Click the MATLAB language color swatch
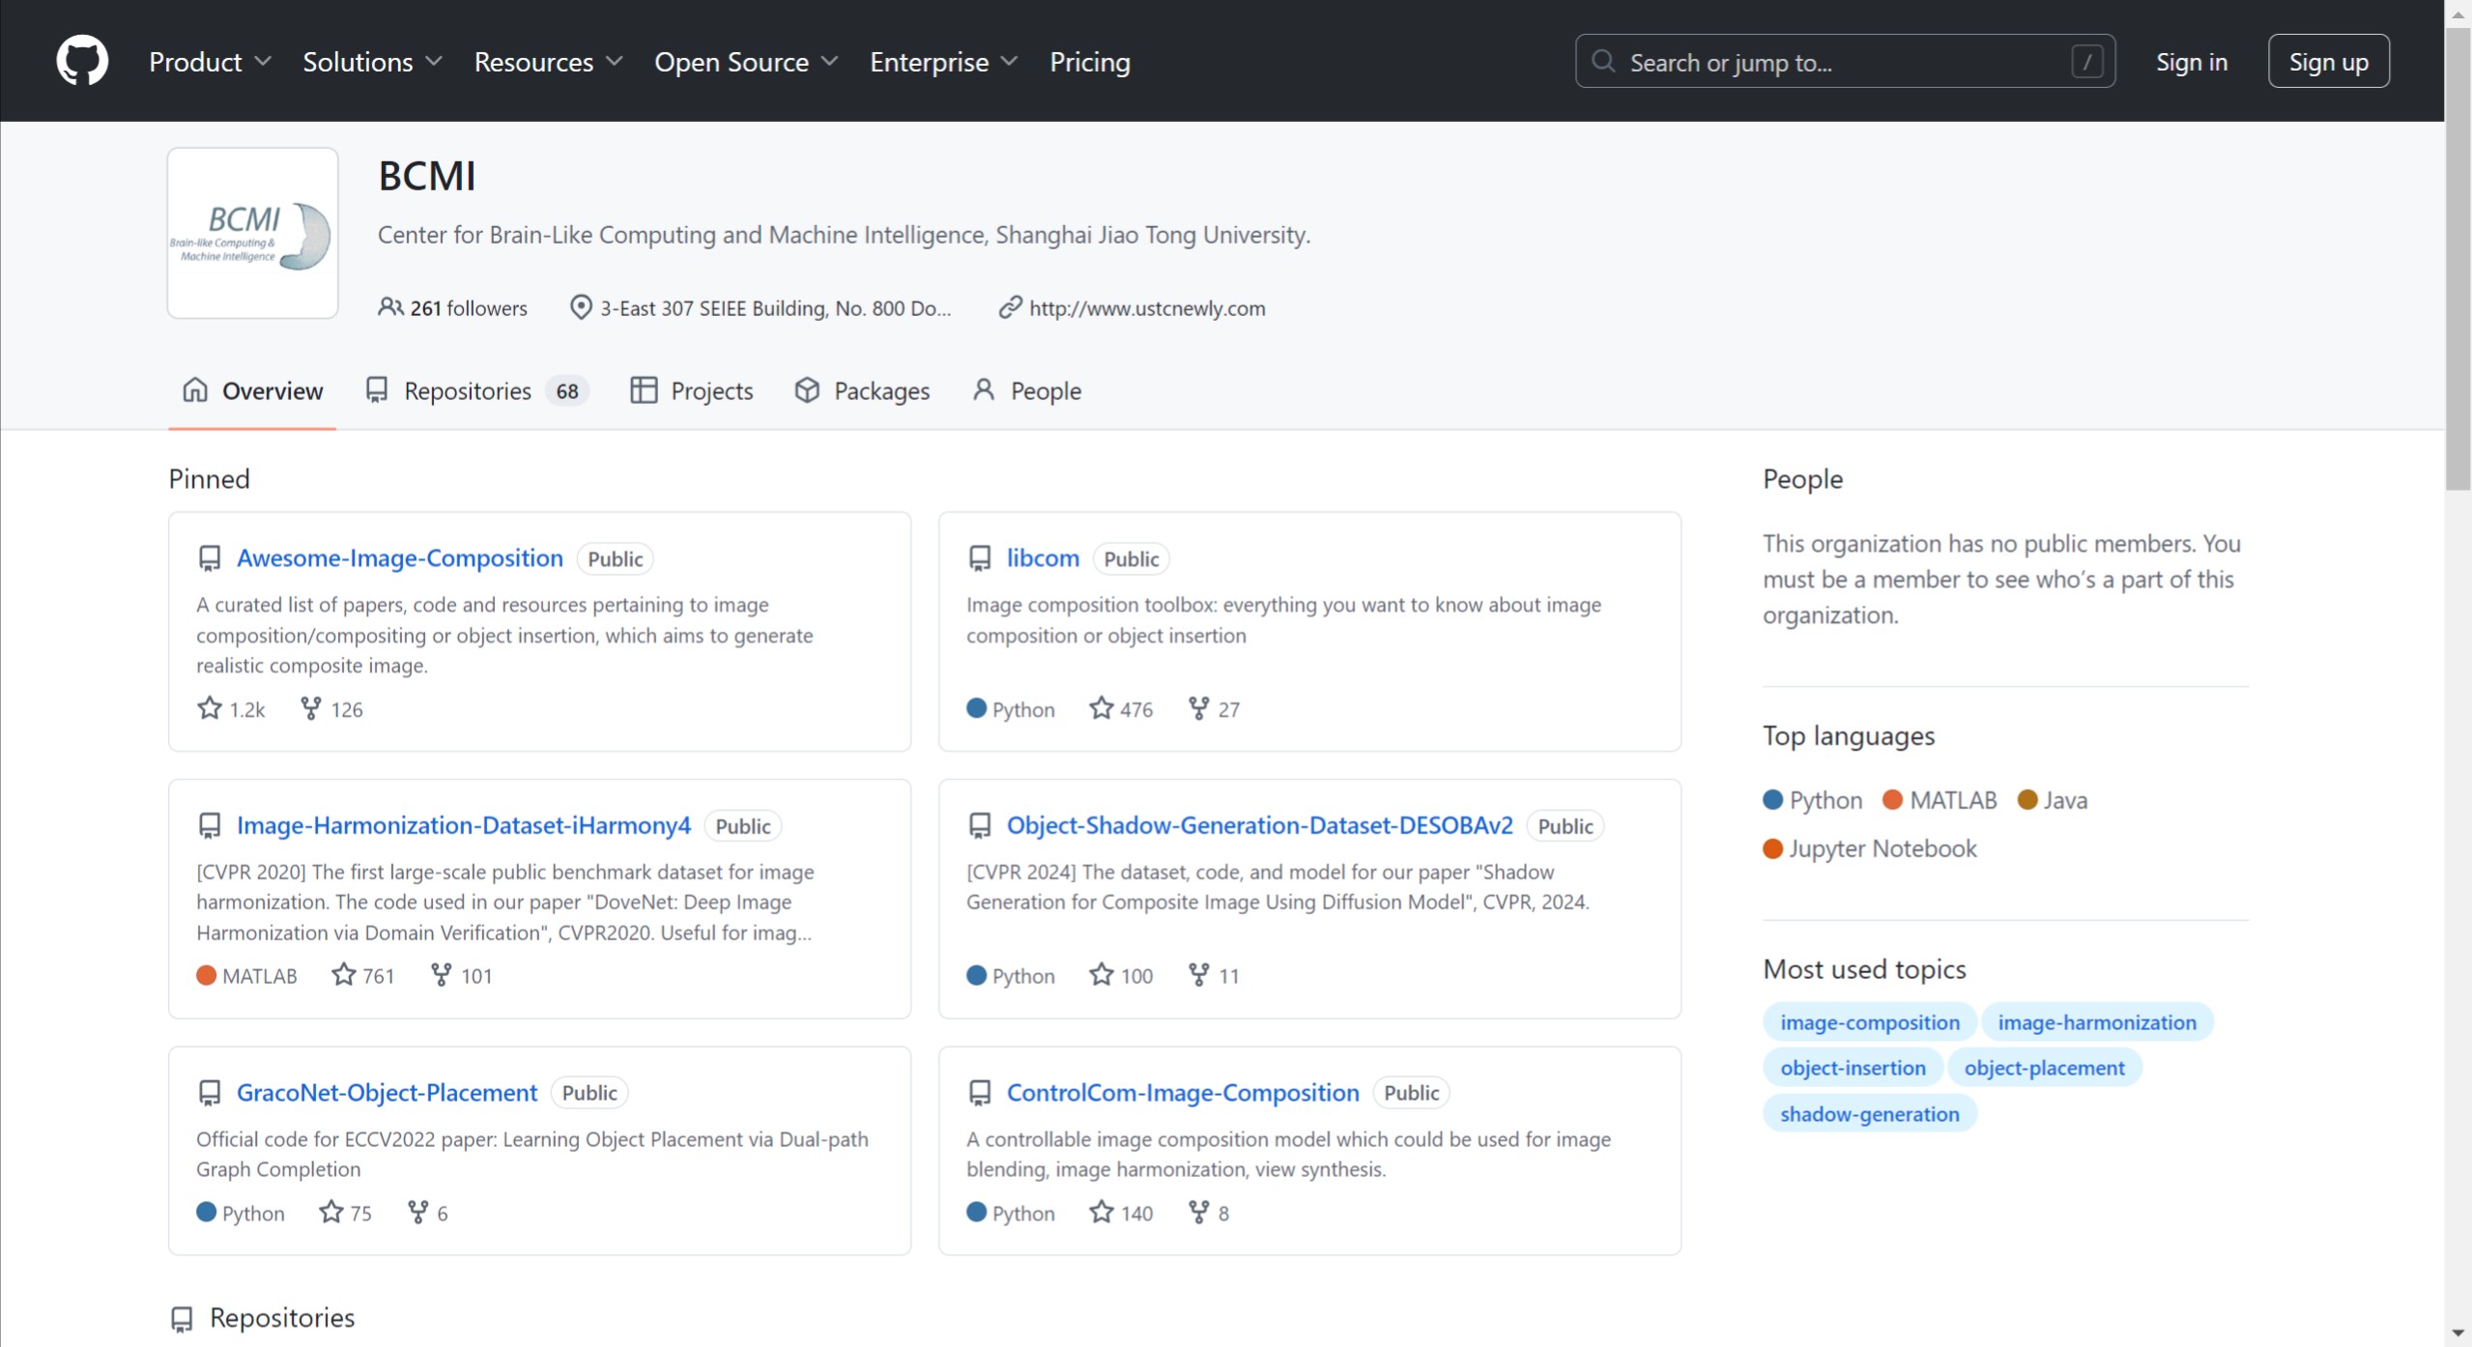The image size is (2472, 1347). click(1891, 799)
